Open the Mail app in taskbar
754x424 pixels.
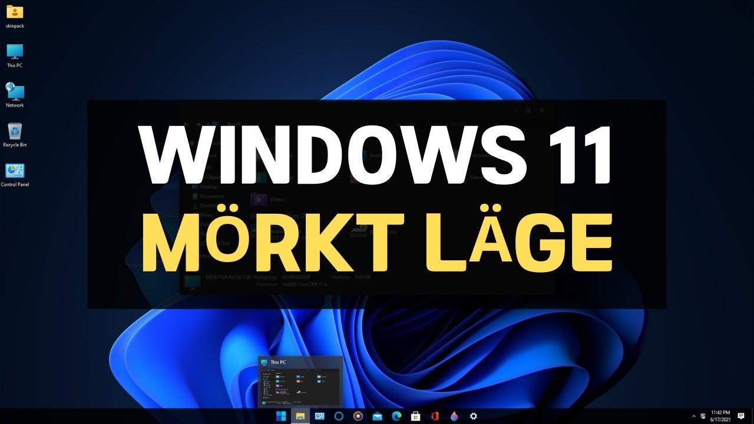click(377, 416)
